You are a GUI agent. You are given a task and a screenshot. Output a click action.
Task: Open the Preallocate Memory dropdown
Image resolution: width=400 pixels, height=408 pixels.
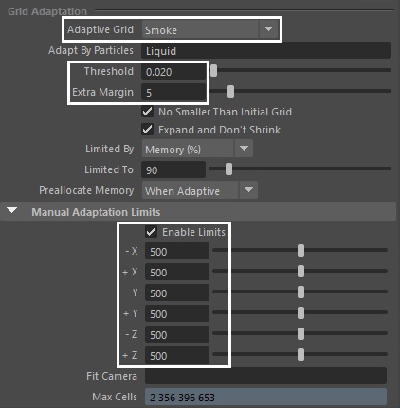tap(200, 190)
